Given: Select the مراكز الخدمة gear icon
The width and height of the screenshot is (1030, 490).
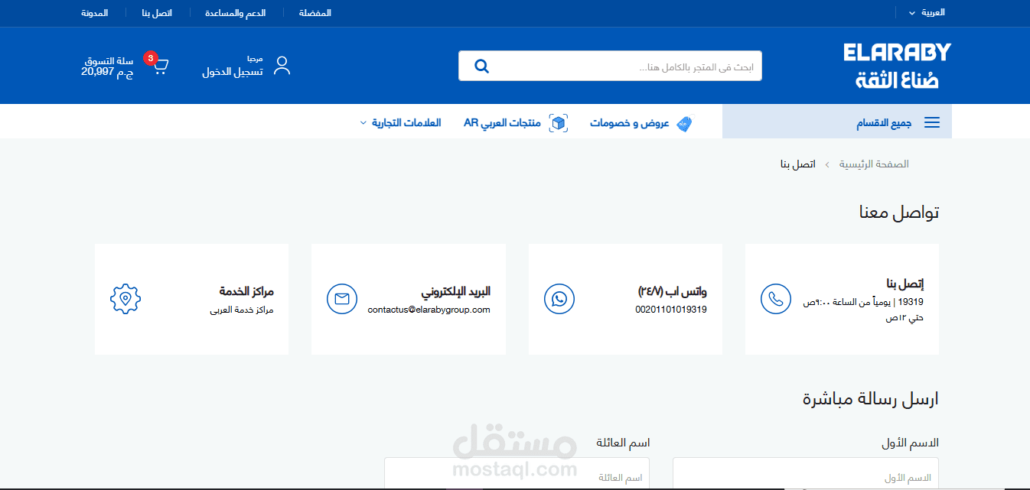Looking at the screenshot, I should tap(125, 299).
